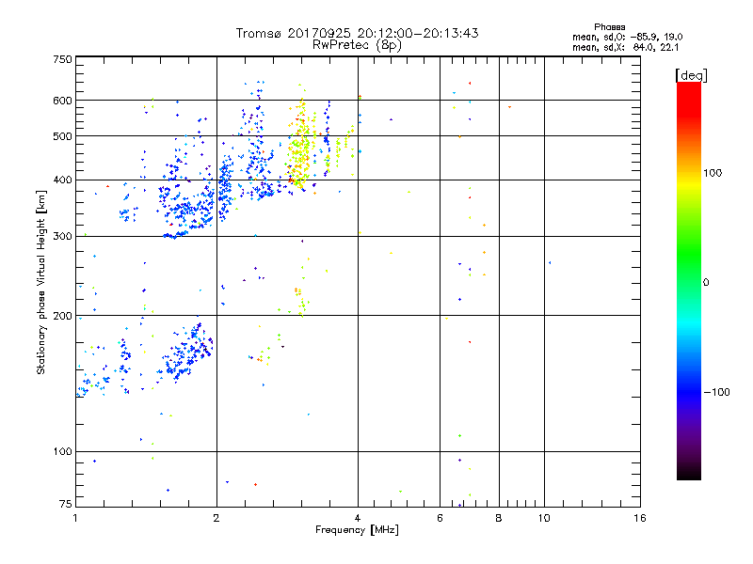Click the x-axis tick label '10'
753x564 pixels.
[x=544, y=518]
